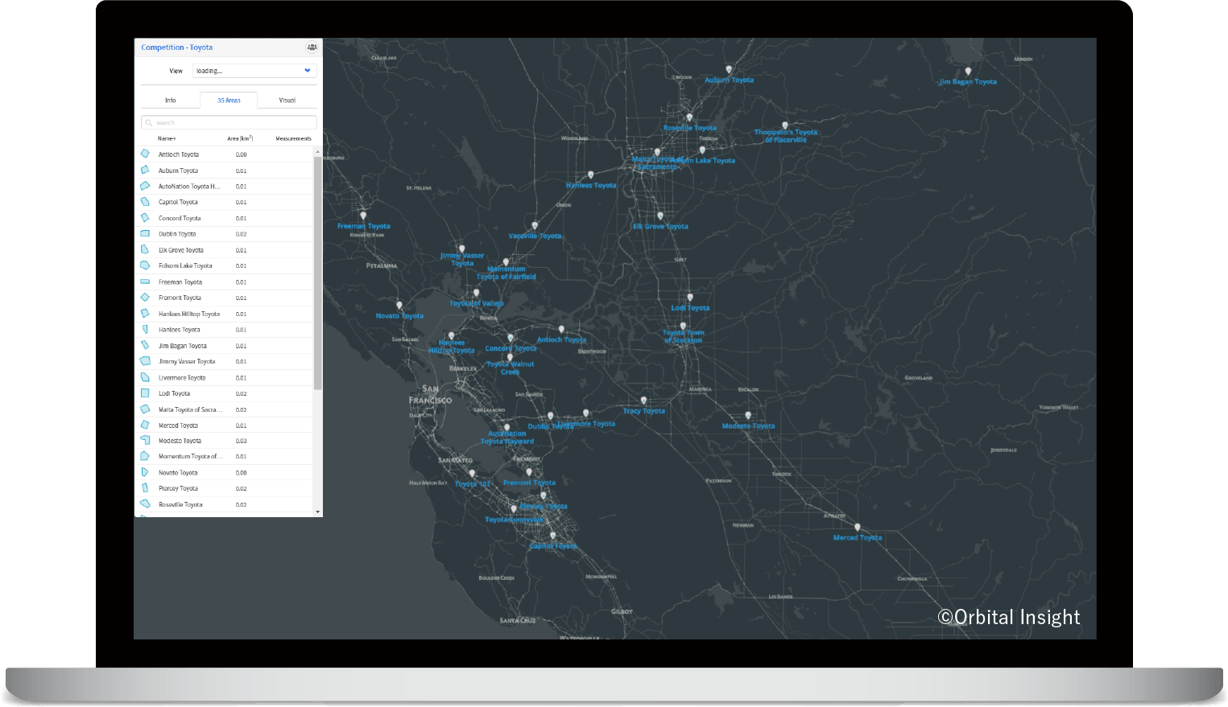Click the square shape icon for Lodi Toyota
The image size is (1228, 707).
(x=145, y=393)
